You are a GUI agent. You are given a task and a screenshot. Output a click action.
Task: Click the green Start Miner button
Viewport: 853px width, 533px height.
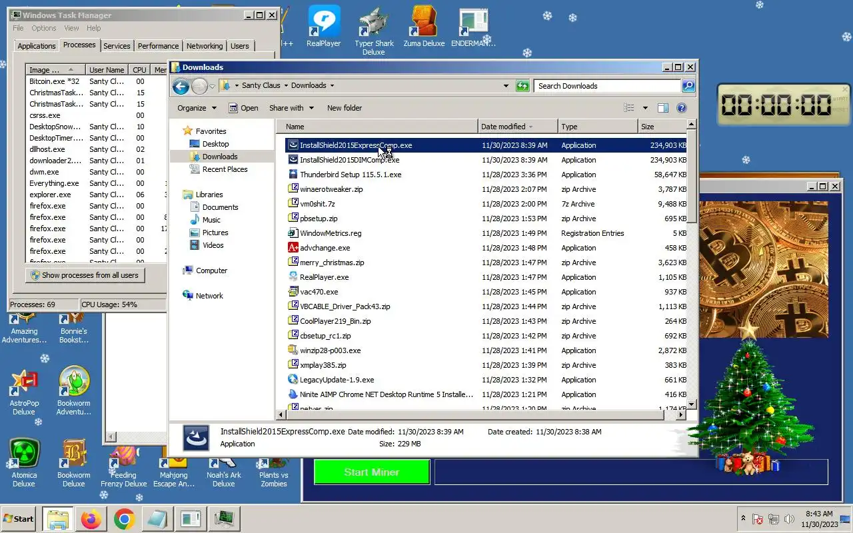(x=372, y=472)
